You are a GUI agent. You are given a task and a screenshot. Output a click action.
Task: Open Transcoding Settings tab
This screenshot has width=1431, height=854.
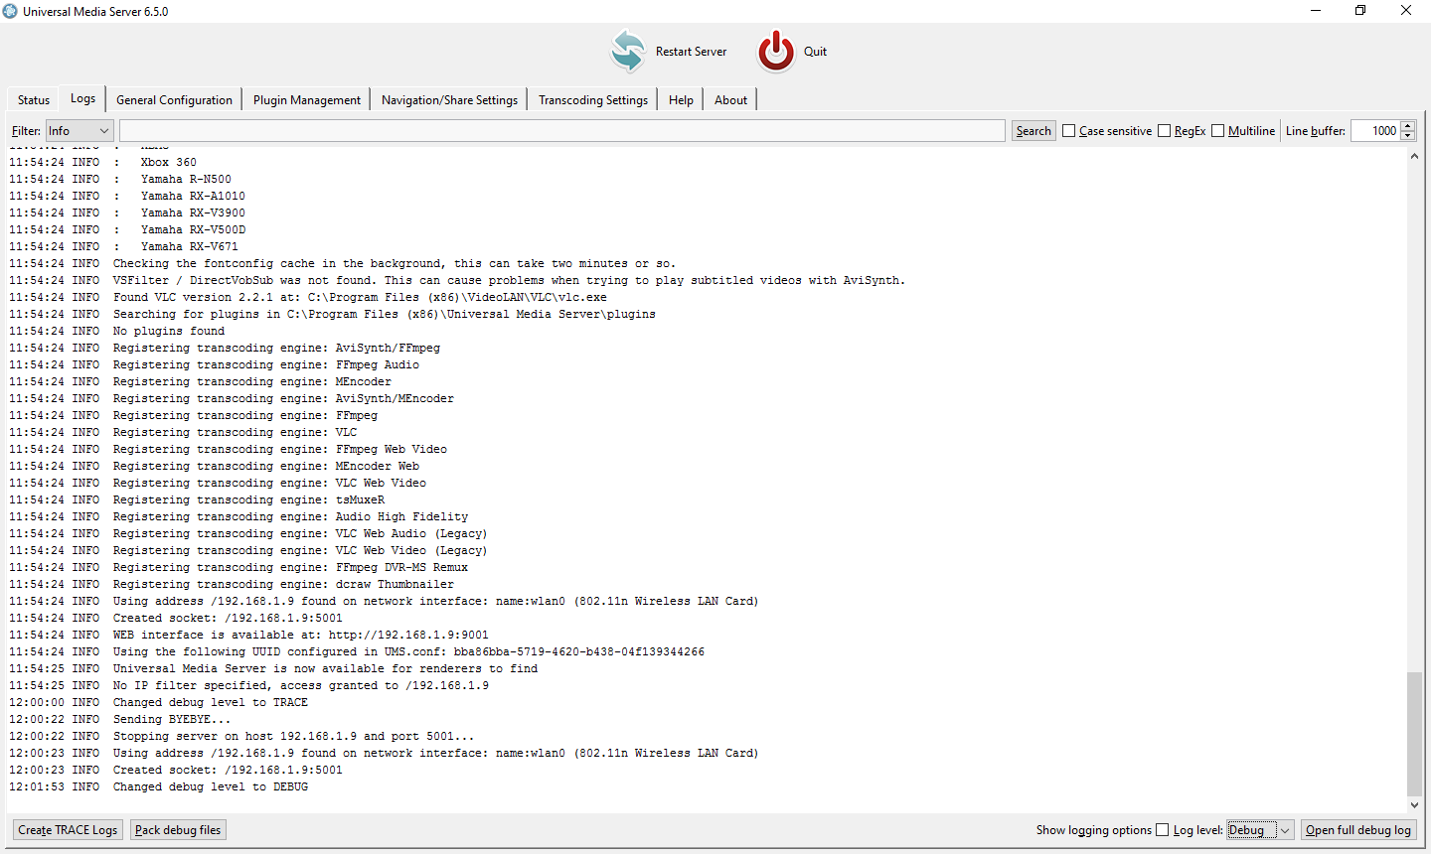click(x=593, y=99)
